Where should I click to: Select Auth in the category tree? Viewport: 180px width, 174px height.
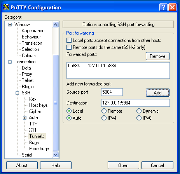point(33,118)
